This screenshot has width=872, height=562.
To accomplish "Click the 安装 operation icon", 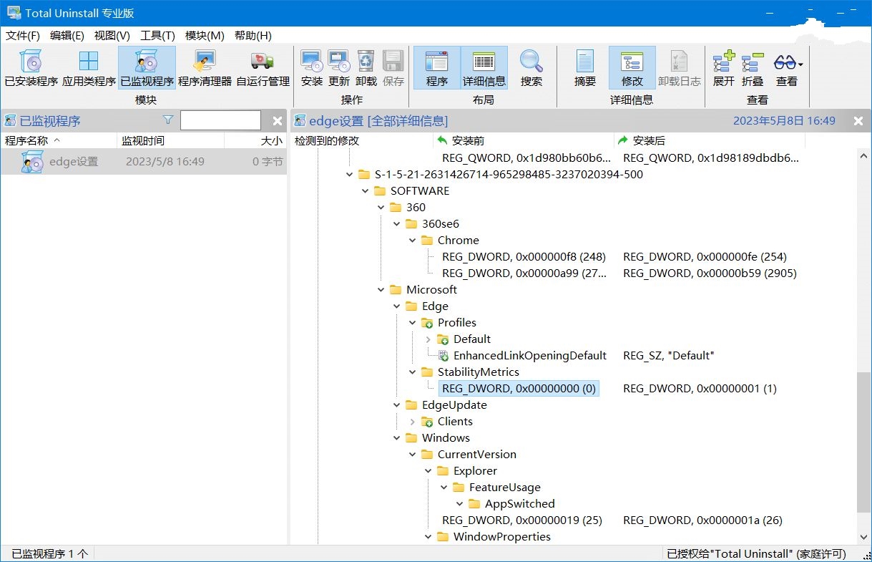I will point(311,69).
